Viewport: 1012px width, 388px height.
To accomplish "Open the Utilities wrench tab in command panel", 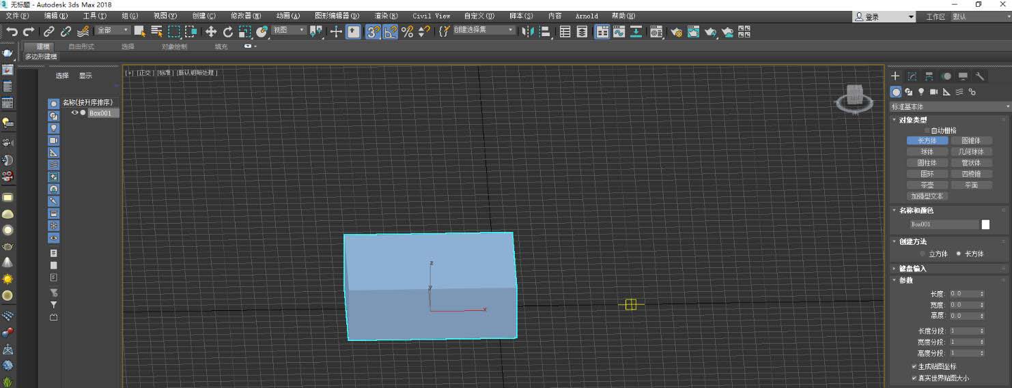I will (979, 76).
